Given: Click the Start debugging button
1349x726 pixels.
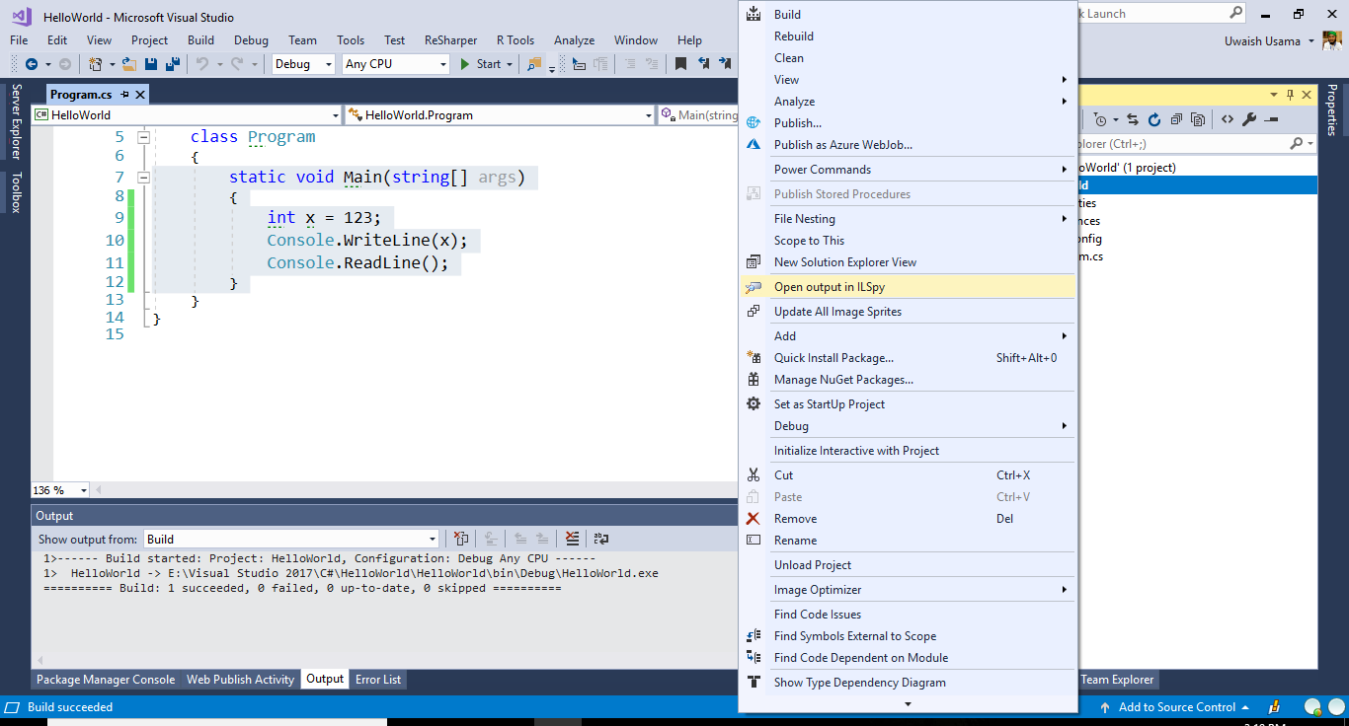Looking at the screenshot, I should click(480, 64).
